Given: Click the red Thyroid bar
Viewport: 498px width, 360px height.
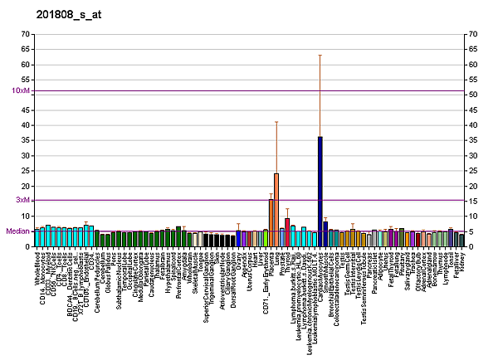Looking at the screenshot, I should click(x=287, y=231).
